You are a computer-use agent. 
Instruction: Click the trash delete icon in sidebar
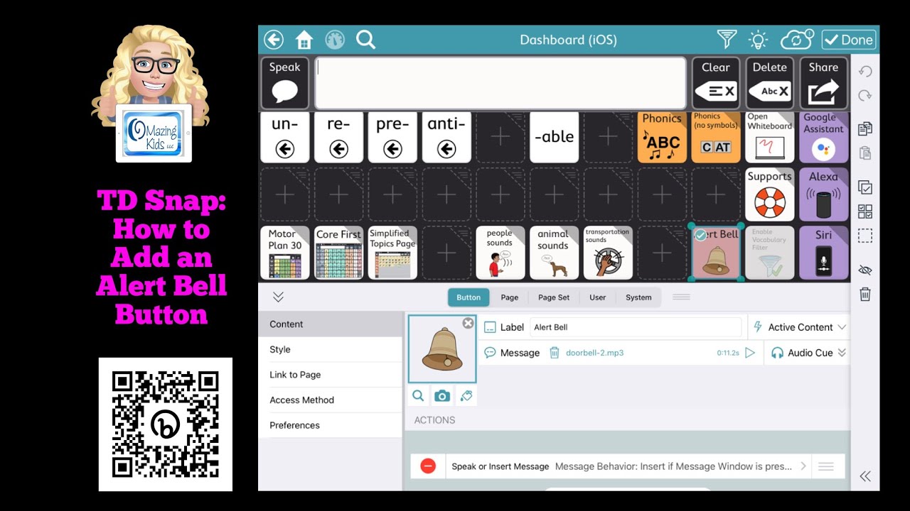(x=865, y=295)
